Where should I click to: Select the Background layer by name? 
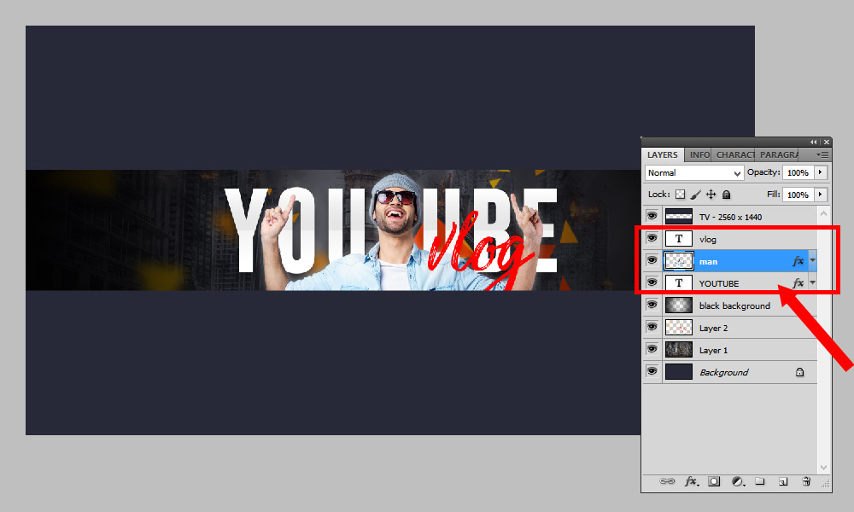tap(724, 372)
